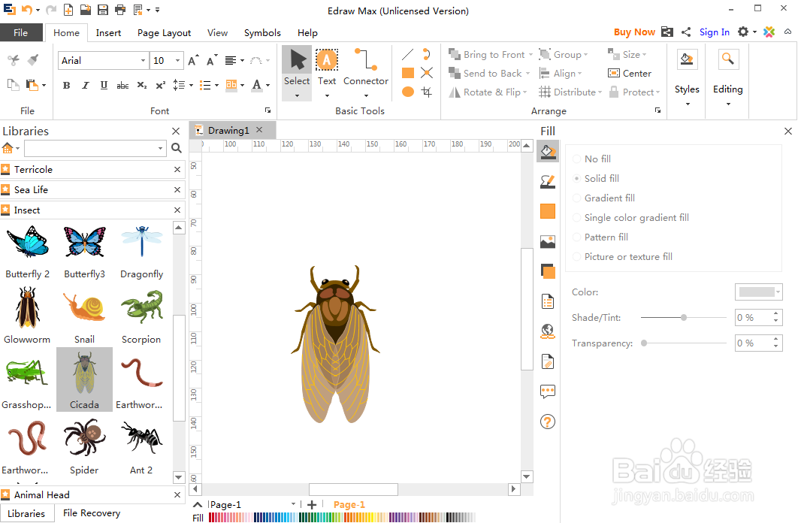Click the Page-1 orange page tab

click(349, 504)
